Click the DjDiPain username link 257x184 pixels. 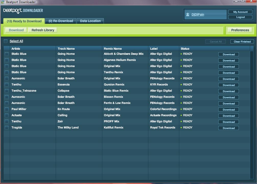[x=198, y=15]
